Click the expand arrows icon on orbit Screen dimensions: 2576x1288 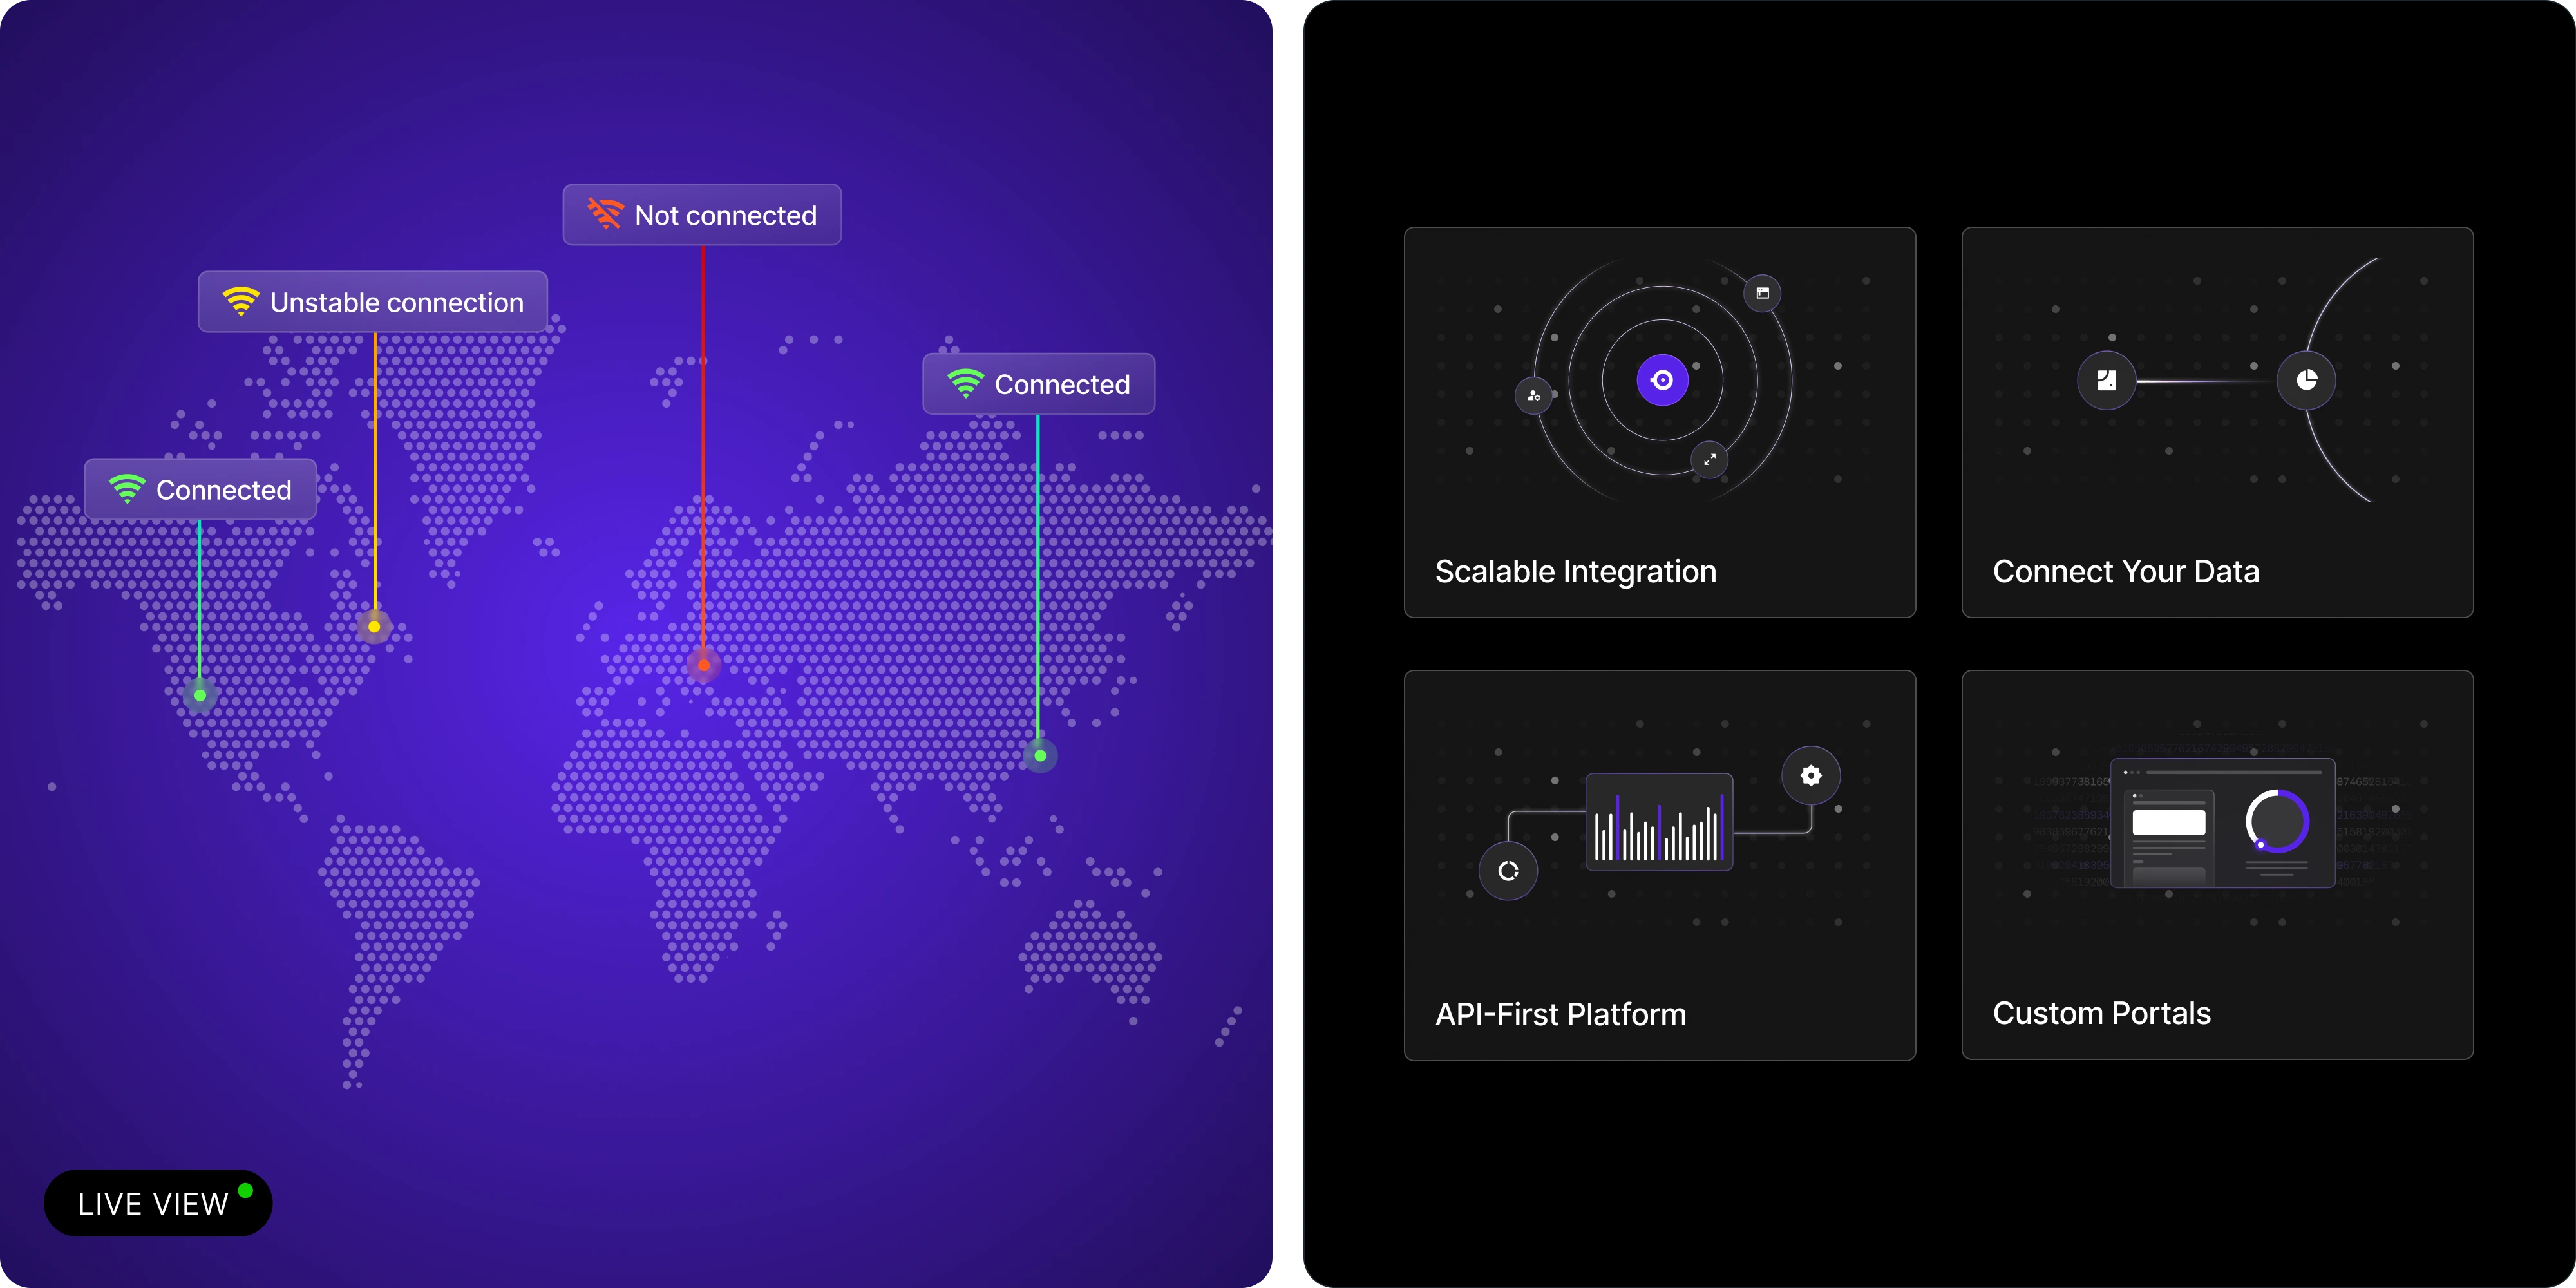coord(1709,459)
